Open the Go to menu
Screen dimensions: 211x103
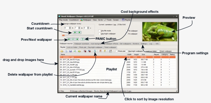click(x=100, y=20)
